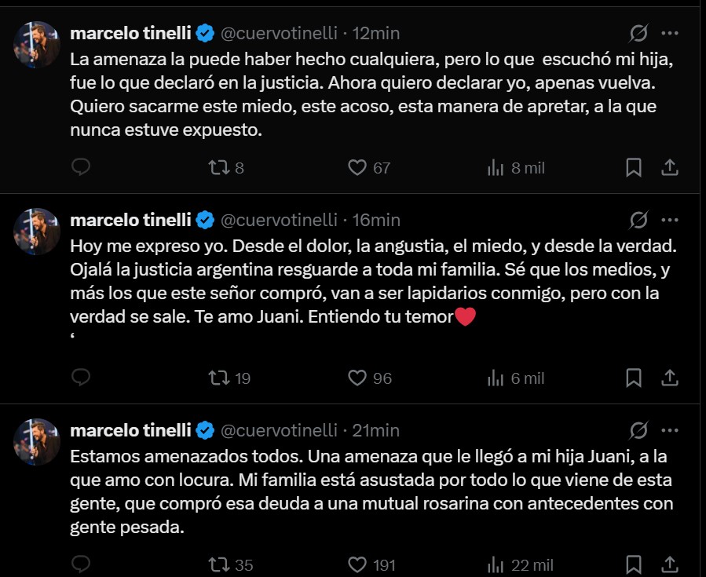Like the tweet with 96 likes
The height and width of the screenshot is (577, 706).
tap(357, 378)
